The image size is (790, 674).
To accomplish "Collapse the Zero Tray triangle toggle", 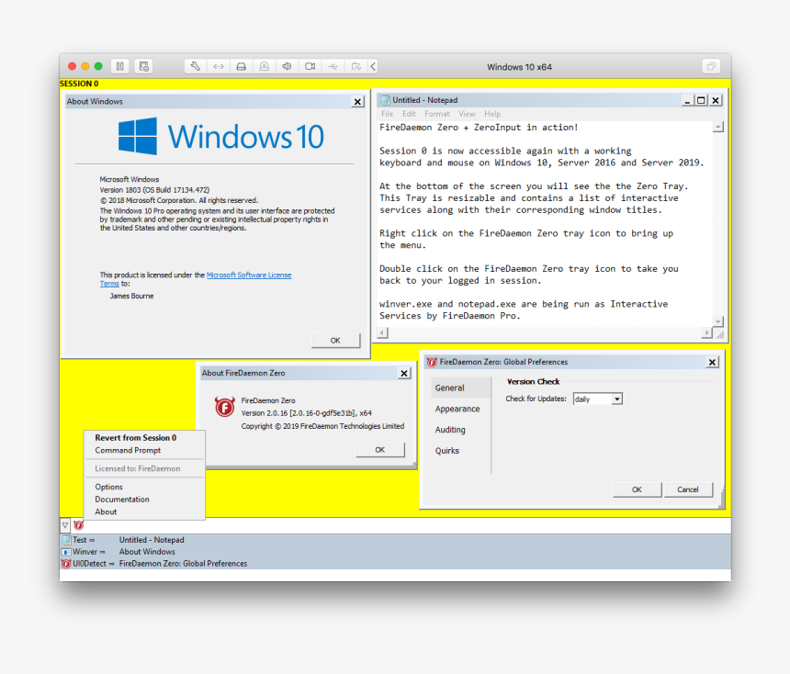I will [65, 525].
